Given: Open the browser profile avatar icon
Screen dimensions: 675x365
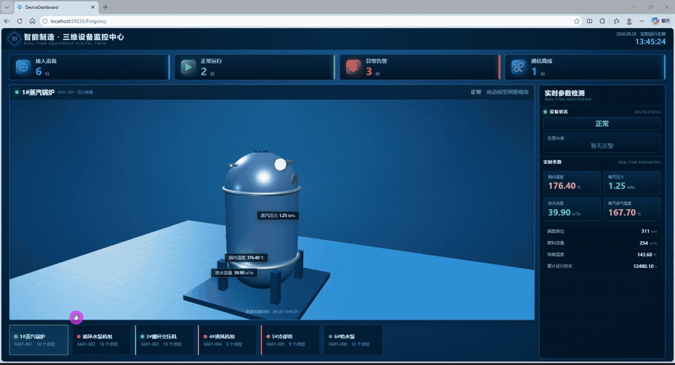Looking at the screenshot, I should click(629, 21).
